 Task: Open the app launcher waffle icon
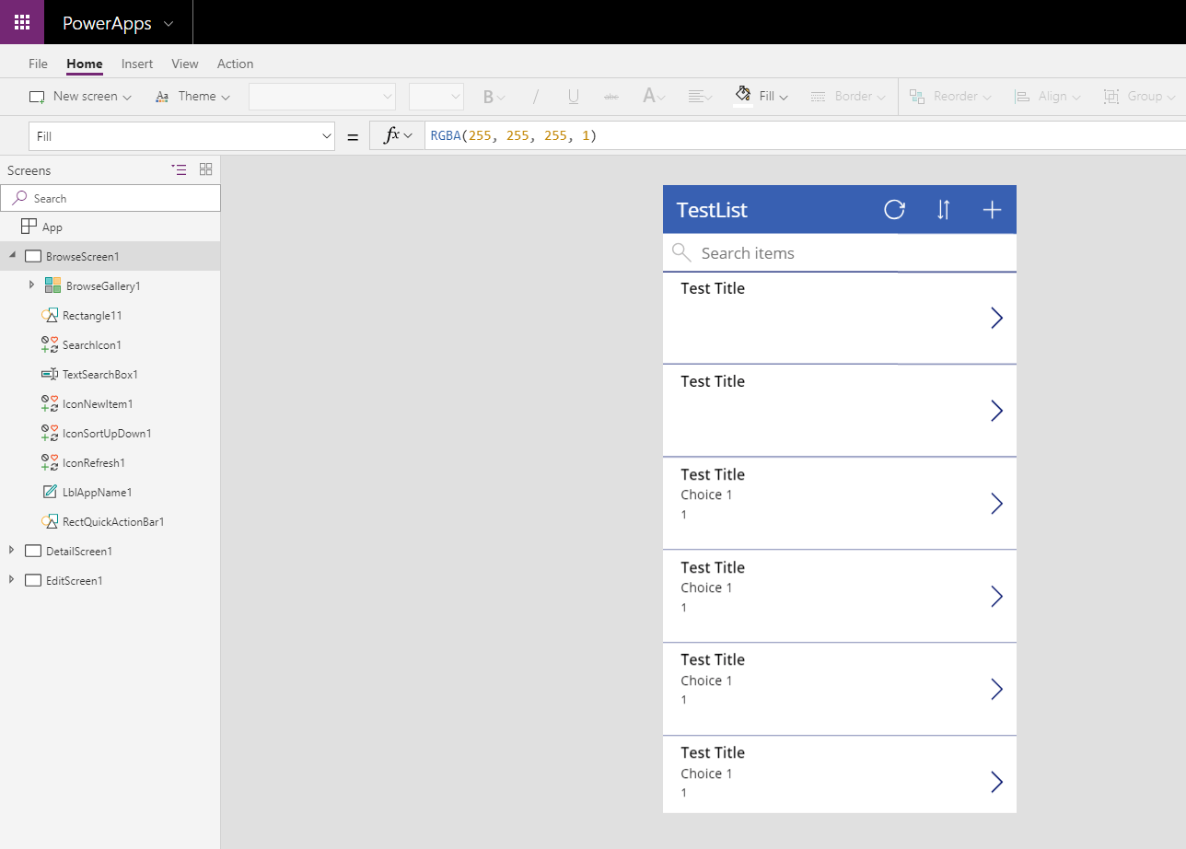pyautogui.click(x=22, y=22)
